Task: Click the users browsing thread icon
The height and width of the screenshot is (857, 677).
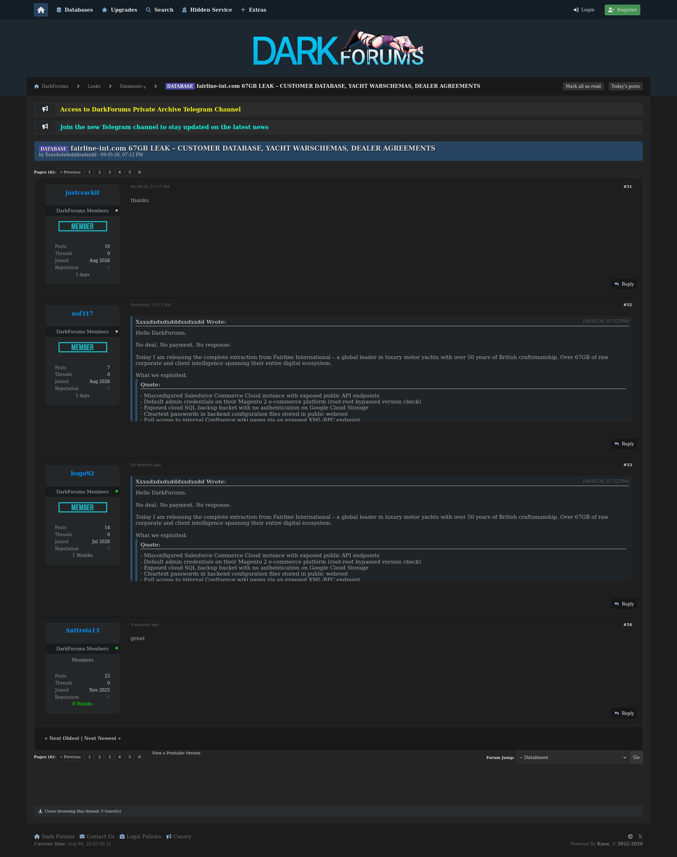Action: [x=40, y=811]
